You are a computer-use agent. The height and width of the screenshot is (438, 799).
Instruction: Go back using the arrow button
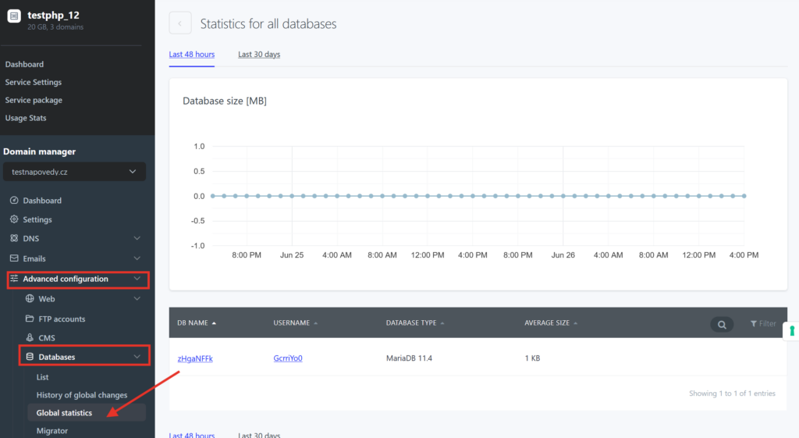pyautogui.click(x=180, y=23)
